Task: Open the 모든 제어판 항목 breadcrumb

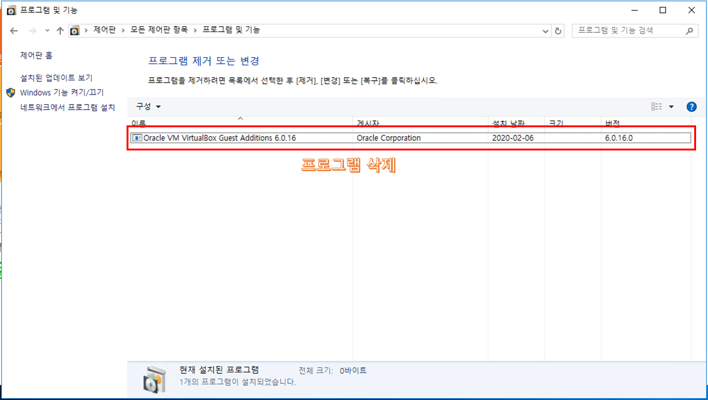Action: (x=159, y=30)
